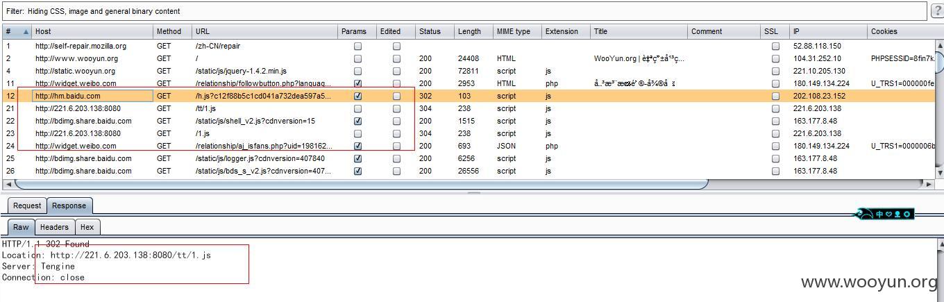This screenshot has height=302, width=944.
Task: Click the Server: Tengine response line
Action: coord(38,266)
